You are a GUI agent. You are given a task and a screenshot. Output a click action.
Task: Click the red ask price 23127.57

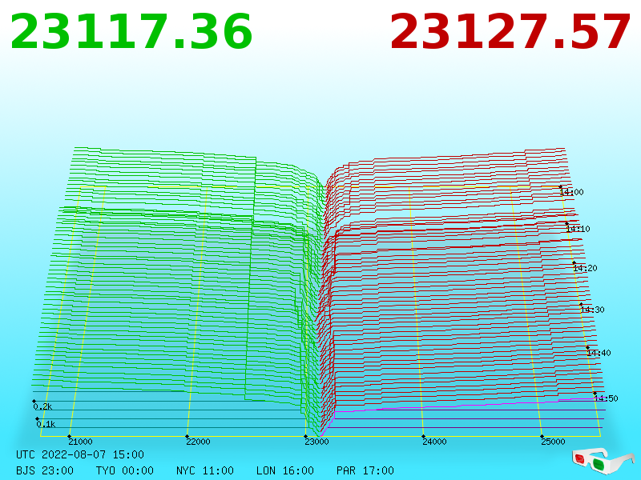[x=510, y=32]
